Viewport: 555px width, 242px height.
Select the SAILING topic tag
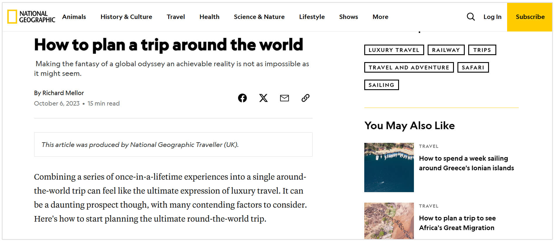pyautogui.click(x=381, y=85)
